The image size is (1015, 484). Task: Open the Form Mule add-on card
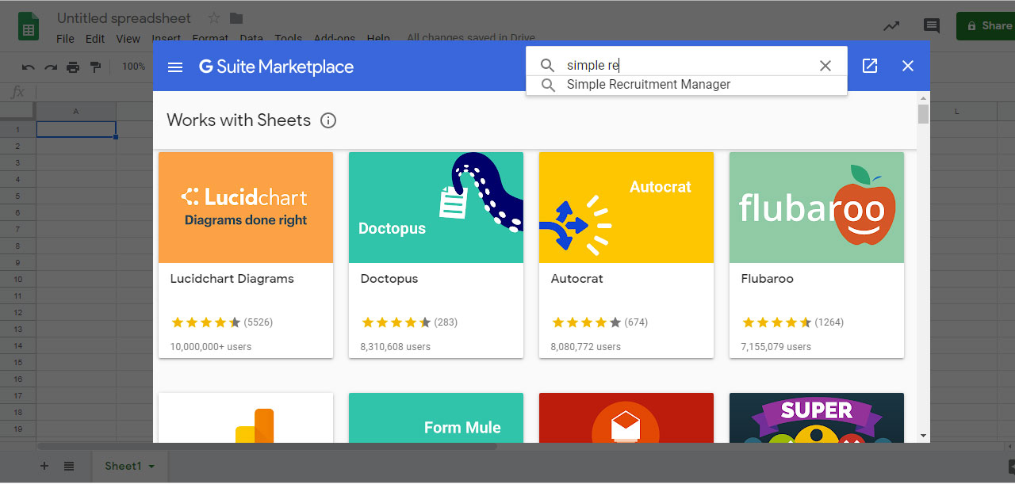[x=436, y=417]
